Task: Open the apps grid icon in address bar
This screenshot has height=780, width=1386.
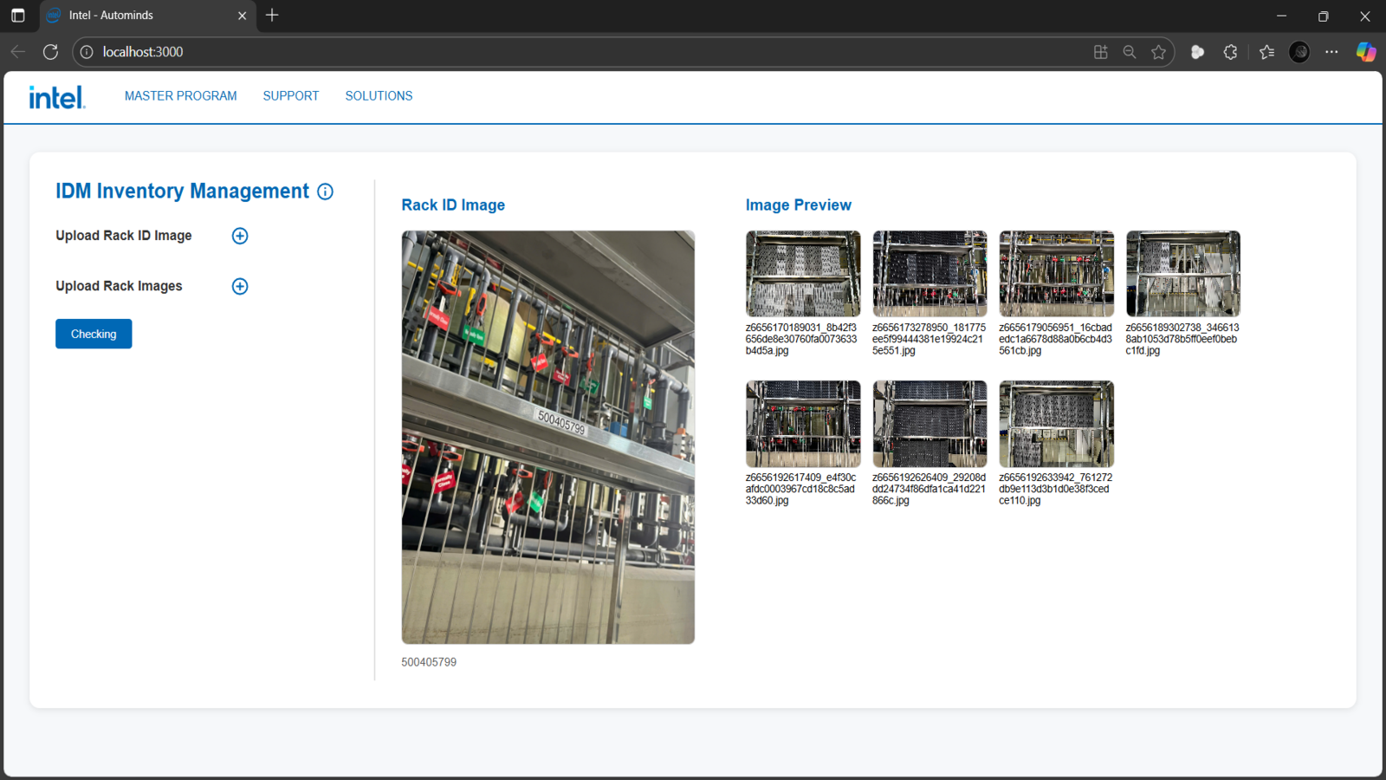Action: [1100, 52]
